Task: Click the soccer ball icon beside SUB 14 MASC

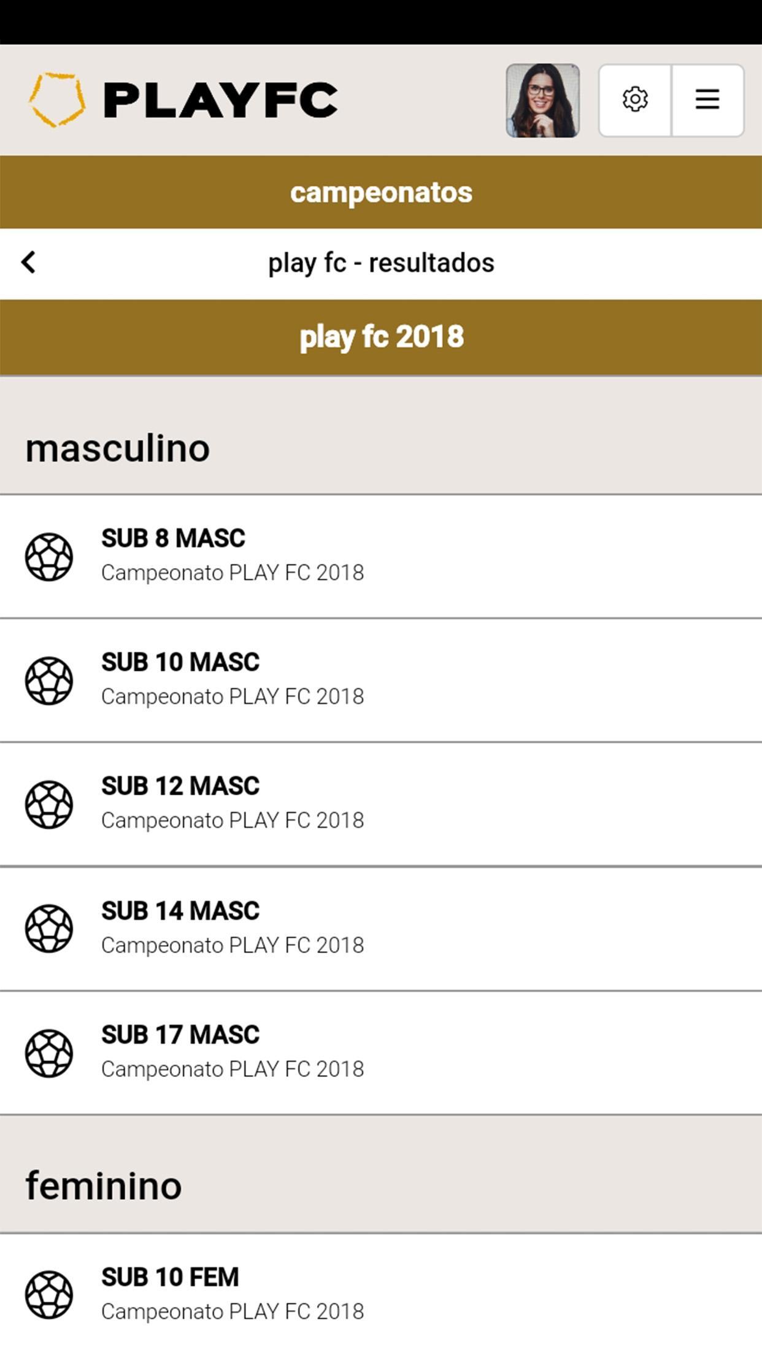Action: [49, 928]
